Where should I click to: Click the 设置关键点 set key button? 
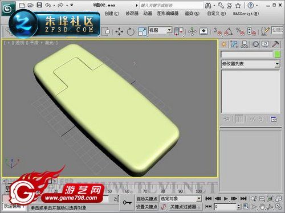pyautogui.click(x=146, y=207)
